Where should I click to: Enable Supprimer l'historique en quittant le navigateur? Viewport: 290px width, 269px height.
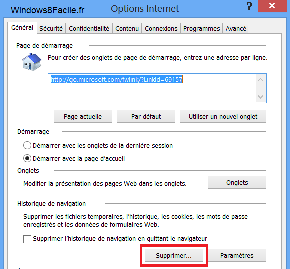(27, 239)
